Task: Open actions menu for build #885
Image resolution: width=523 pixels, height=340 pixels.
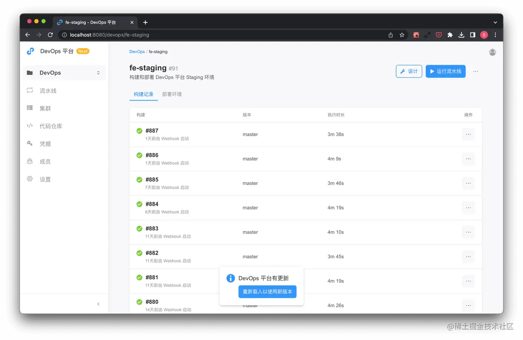Action: pos(469,183)
